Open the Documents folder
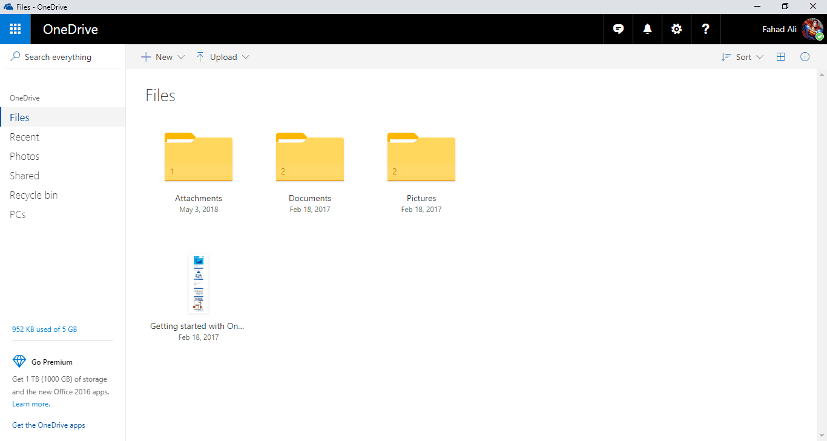Image resolution: width=827 pixels, height=441 pixels. pyautogui.click(x=310, y=157)
